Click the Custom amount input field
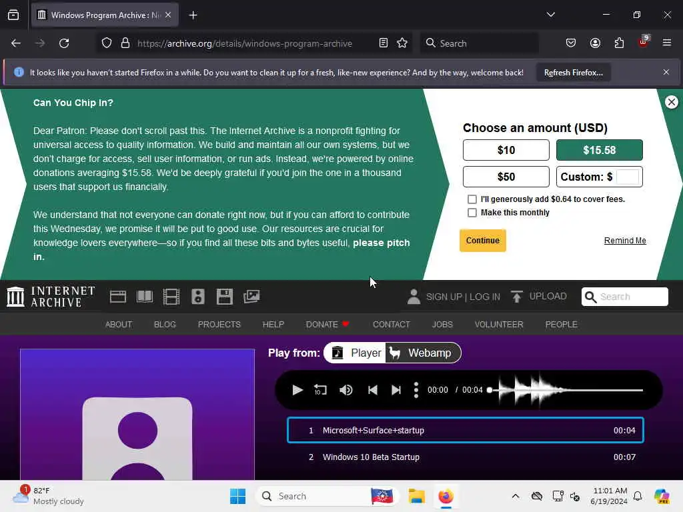 click(628, 177)
